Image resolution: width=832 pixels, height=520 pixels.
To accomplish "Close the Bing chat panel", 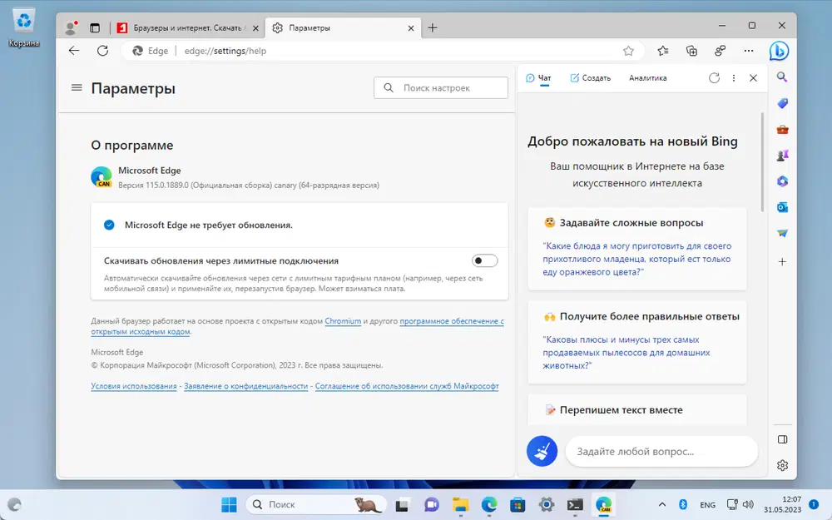I will (753, 78).
